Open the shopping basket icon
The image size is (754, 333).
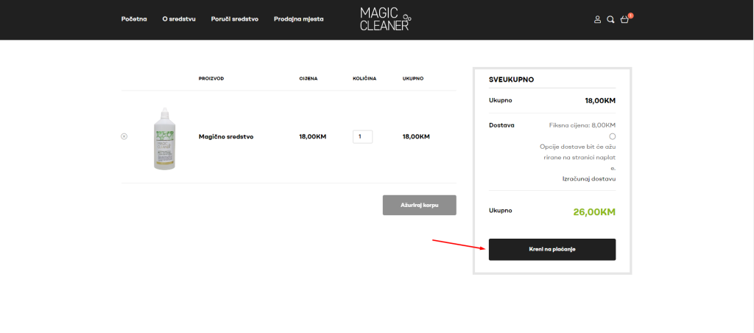pos(624,19)
